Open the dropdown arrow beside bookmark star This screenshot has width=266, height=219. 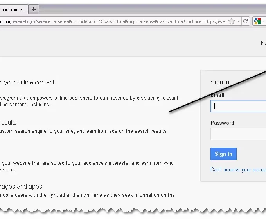click(238, 21)
